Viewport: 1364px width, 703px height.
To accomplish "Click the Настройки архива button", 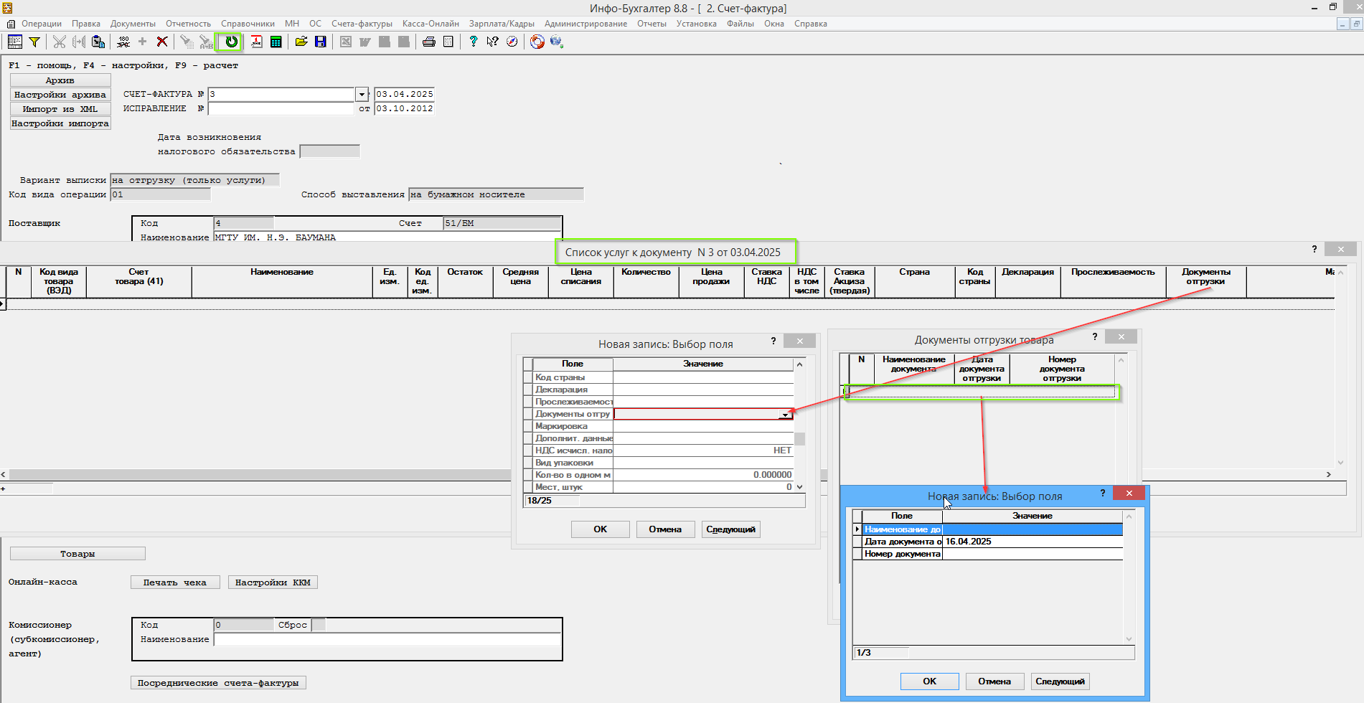I will (60, 95).
